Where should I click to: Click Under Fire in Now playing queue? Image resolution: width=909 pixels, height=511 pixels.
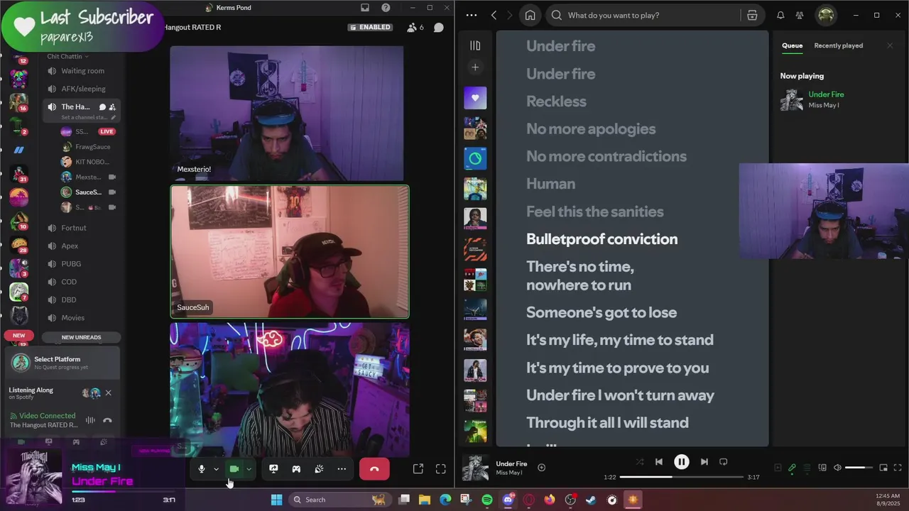click(x=826, y=94)
